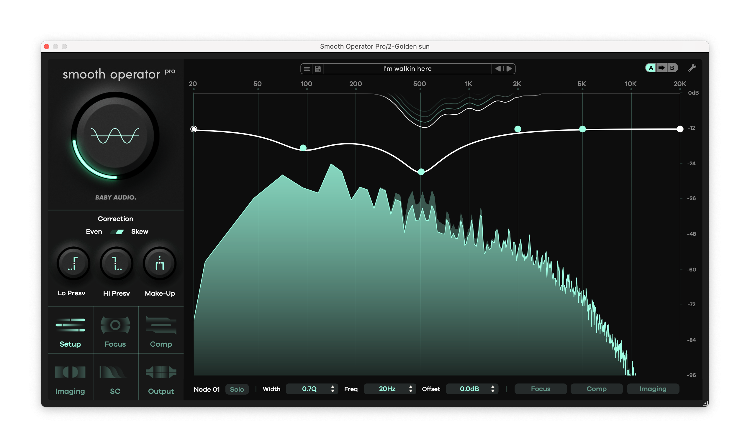Click the Make-Up gain knob
The width and height of the screenshot is (750, 448).
point(160,263)
